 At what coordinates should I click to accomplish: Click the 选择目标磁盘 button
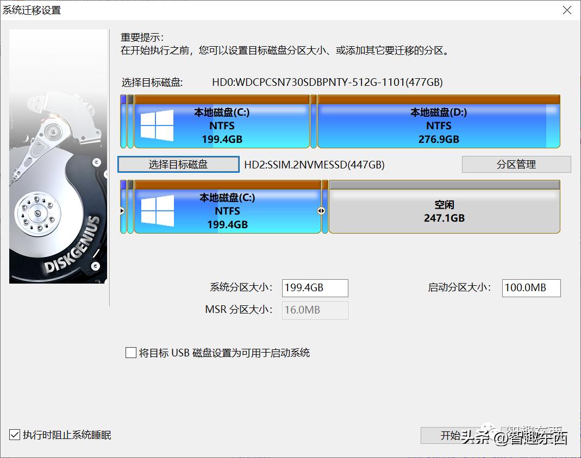(x=178, y=164)
